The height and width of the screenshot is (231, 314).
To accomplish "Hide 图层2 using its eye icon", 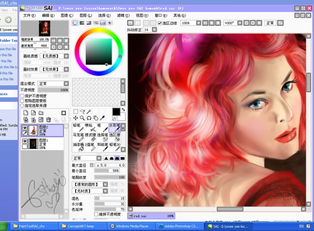I will pos(25,128).
